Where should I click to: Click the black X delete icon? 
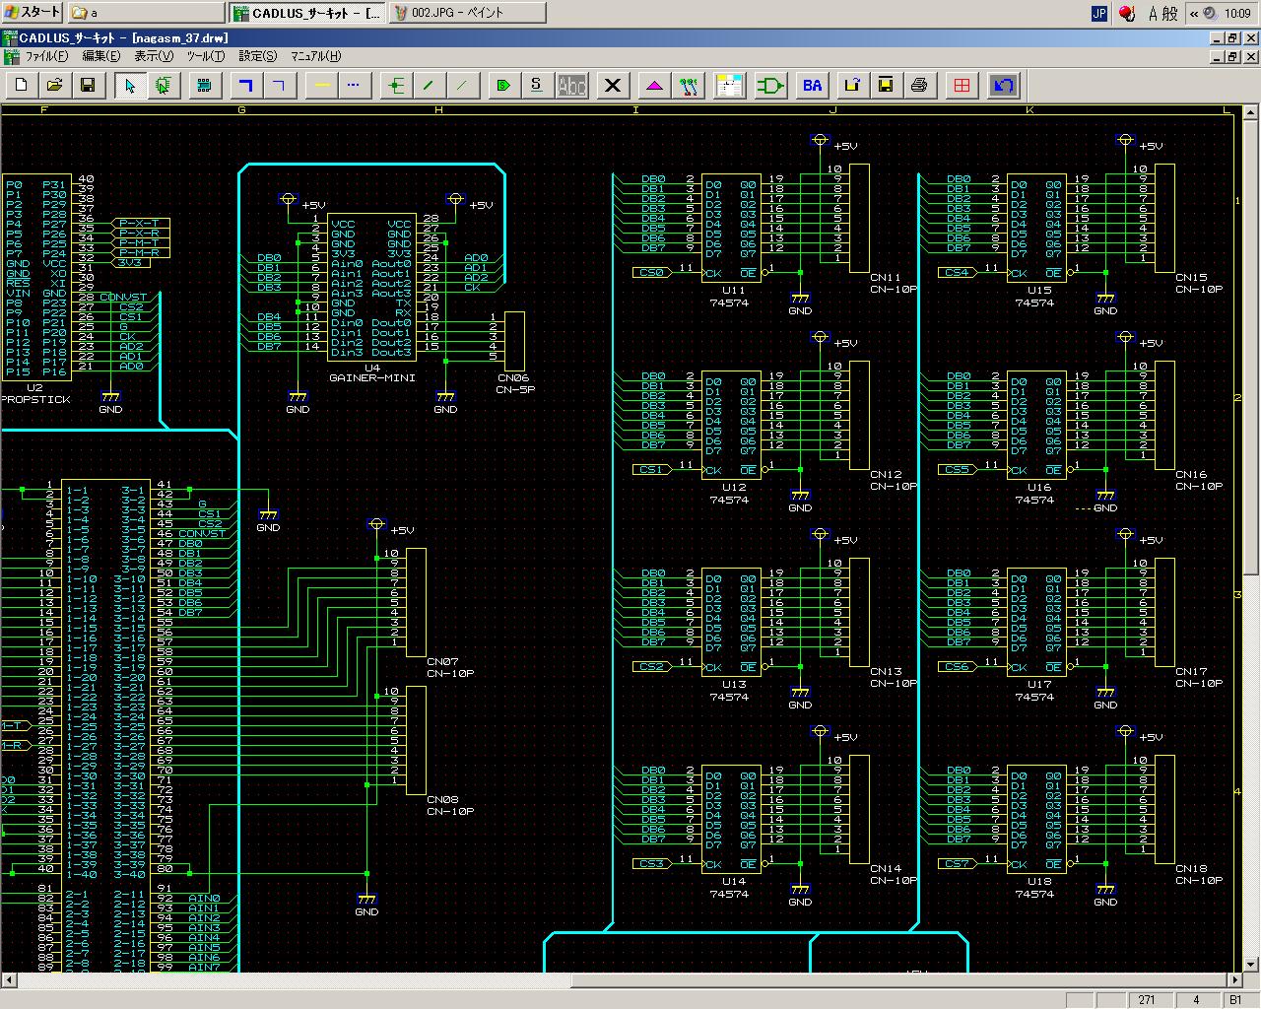613,86
